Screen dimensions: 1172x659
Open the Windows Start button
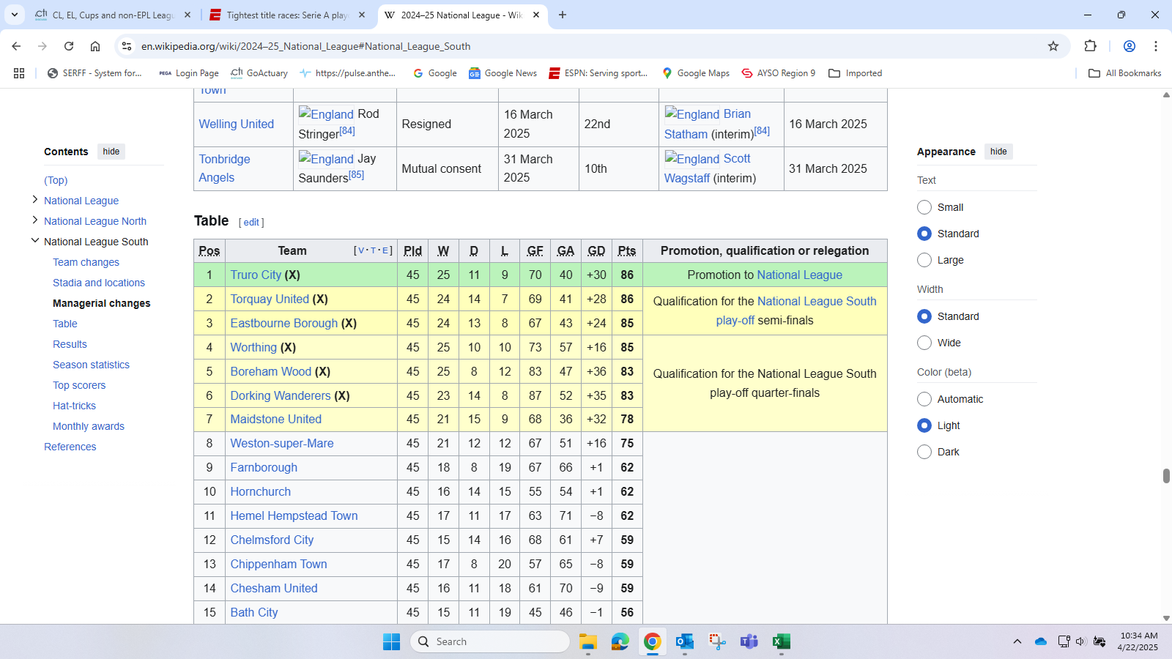click(392, 641)
